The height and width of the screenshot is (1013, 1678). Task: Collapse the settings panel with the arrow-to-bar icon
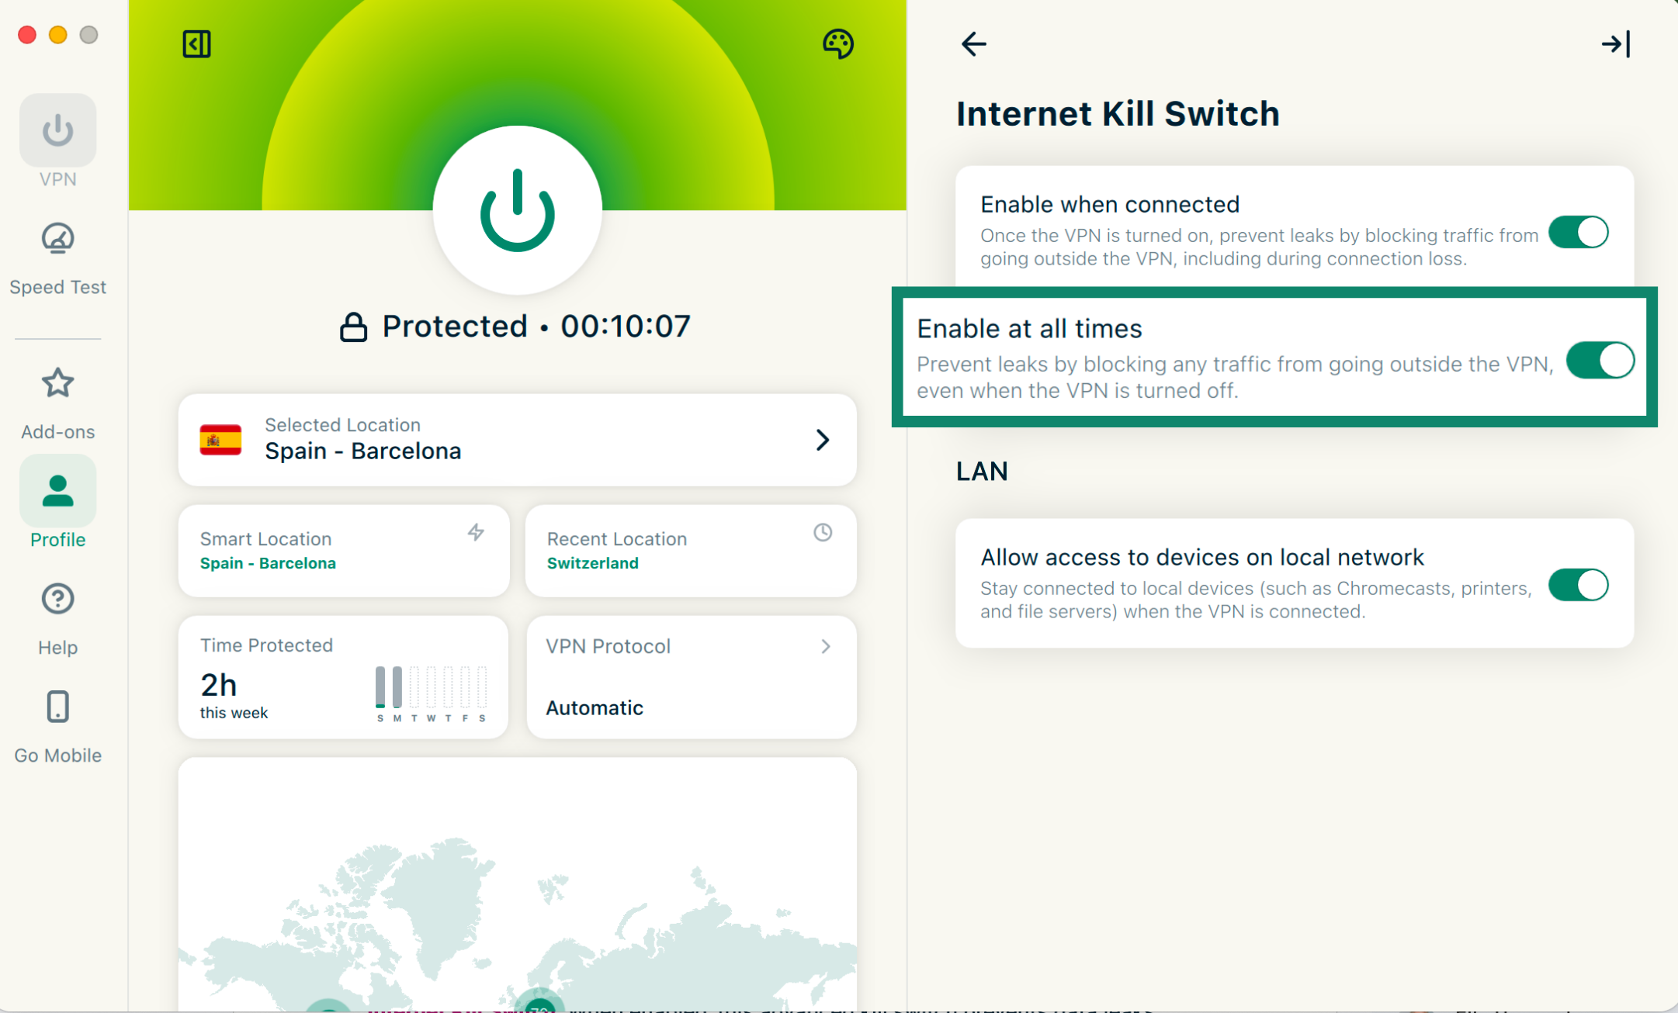point(1616,44)
